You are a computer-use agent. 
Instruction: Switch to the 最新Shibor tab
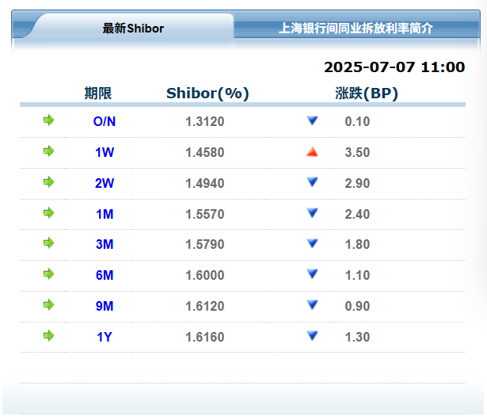click(x=133, y=29)
